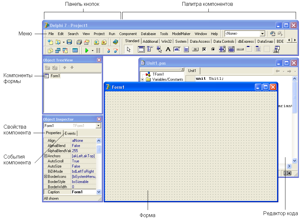
Task: Select the Label component (A) icon
Action: (x=168, y=49)
